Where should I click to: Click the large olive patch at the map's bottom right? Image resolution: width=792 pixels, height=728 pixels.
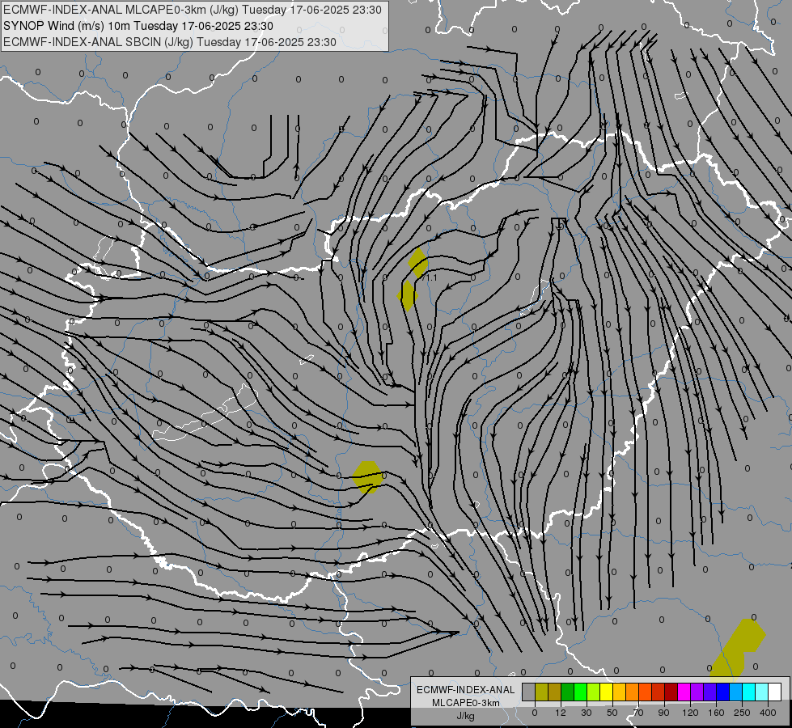pyautogui.click(x=738, y=649)
